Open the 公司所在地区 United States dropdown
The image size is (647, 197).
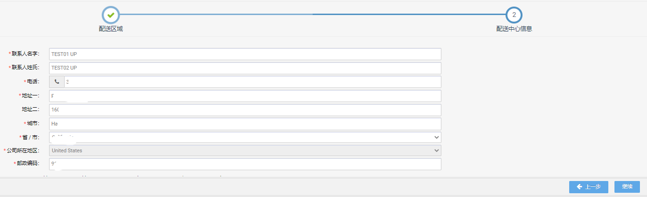coord(245,150)
